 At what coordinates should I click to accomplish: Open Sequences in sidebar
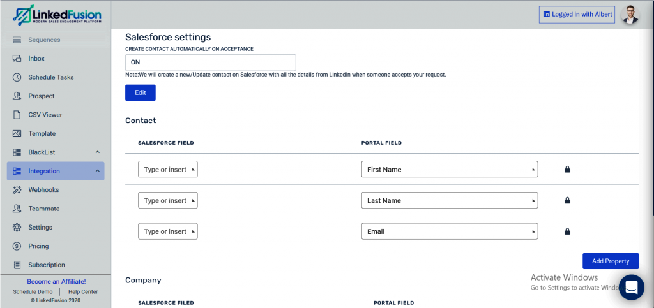coord(44,40)
